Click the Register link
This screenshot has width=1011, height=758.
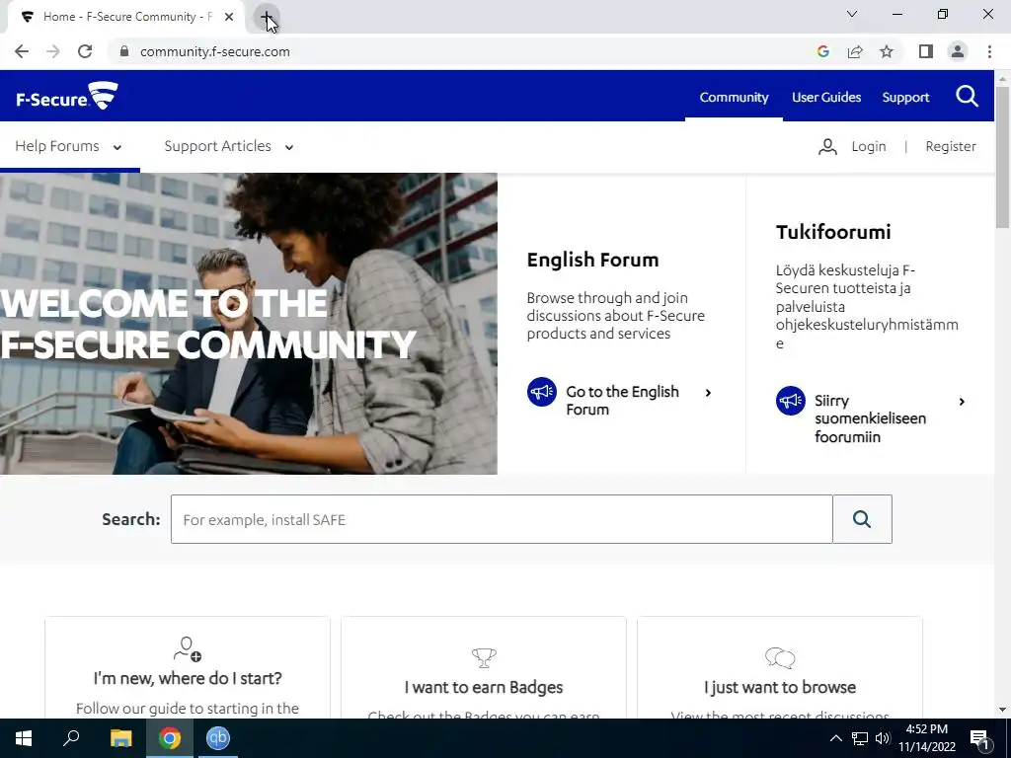pos(951,146)
